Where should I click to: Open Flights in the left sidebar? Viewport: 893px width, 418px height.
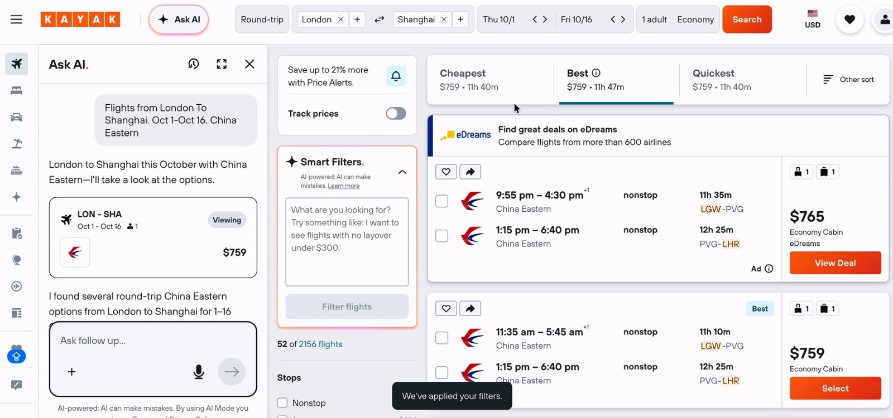(x=17, y=64)
